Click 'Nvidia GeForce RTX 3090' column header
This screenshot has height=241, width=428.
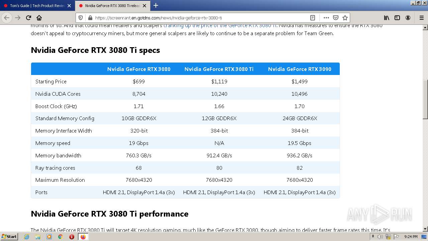300,69
